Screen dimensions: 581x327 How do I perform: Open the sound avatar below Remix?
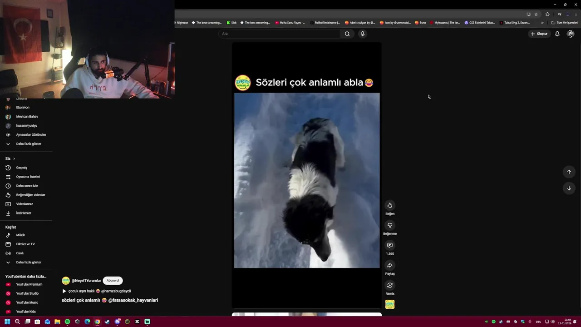point(389,304)
